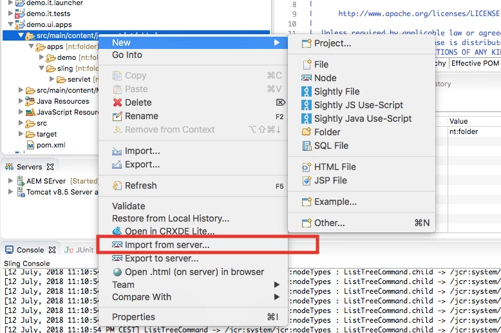
Task: Open the Effective POM tab
Action: pos(475,63)
